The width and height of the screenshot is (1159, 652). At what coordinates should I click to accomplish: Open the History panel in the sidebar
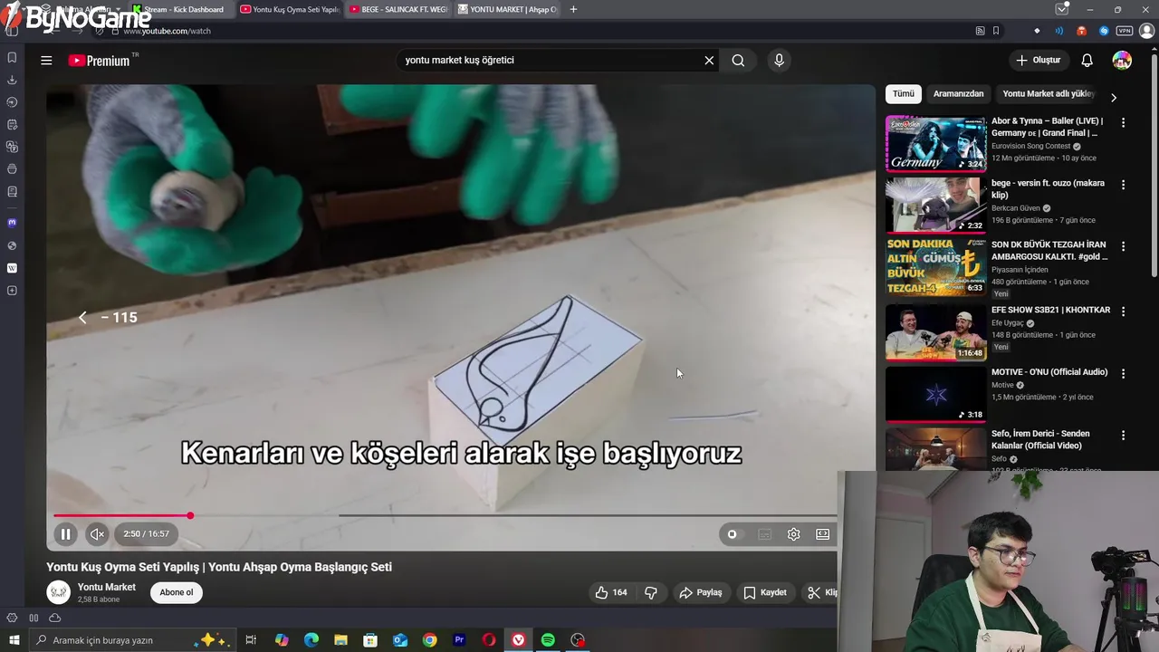tap(12, 101)
